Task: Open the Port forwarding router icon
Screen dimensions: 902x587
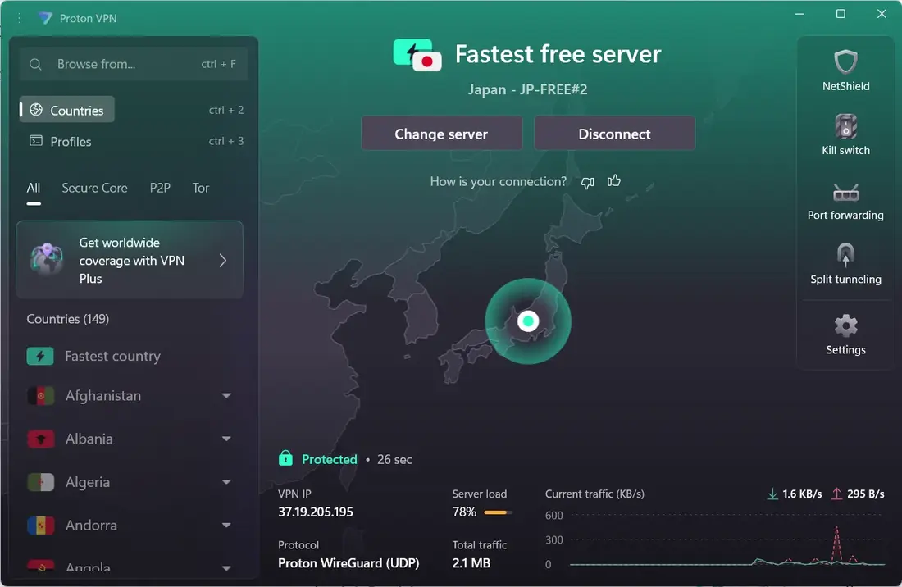Action: point(845,193)
